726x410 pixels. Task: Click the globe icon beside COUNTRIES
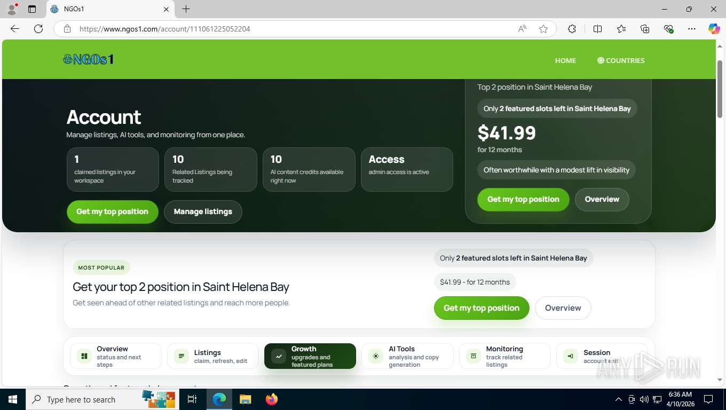[x=601, y=60]
